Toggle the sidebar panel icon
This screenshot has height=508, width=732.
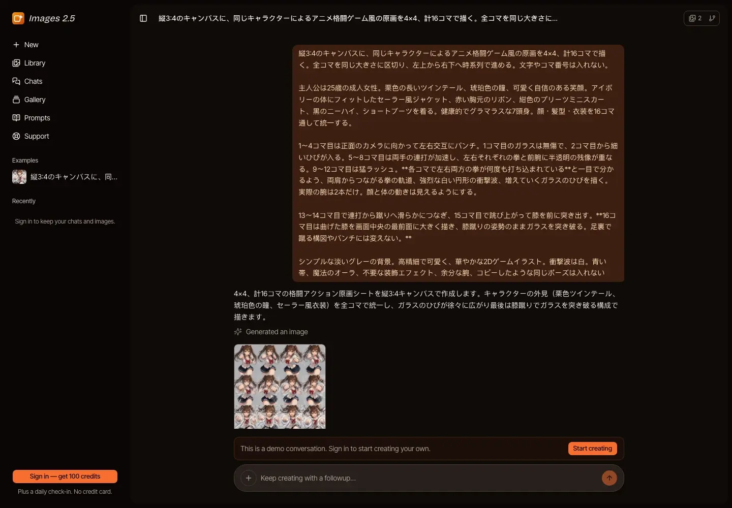pos(143,18)
